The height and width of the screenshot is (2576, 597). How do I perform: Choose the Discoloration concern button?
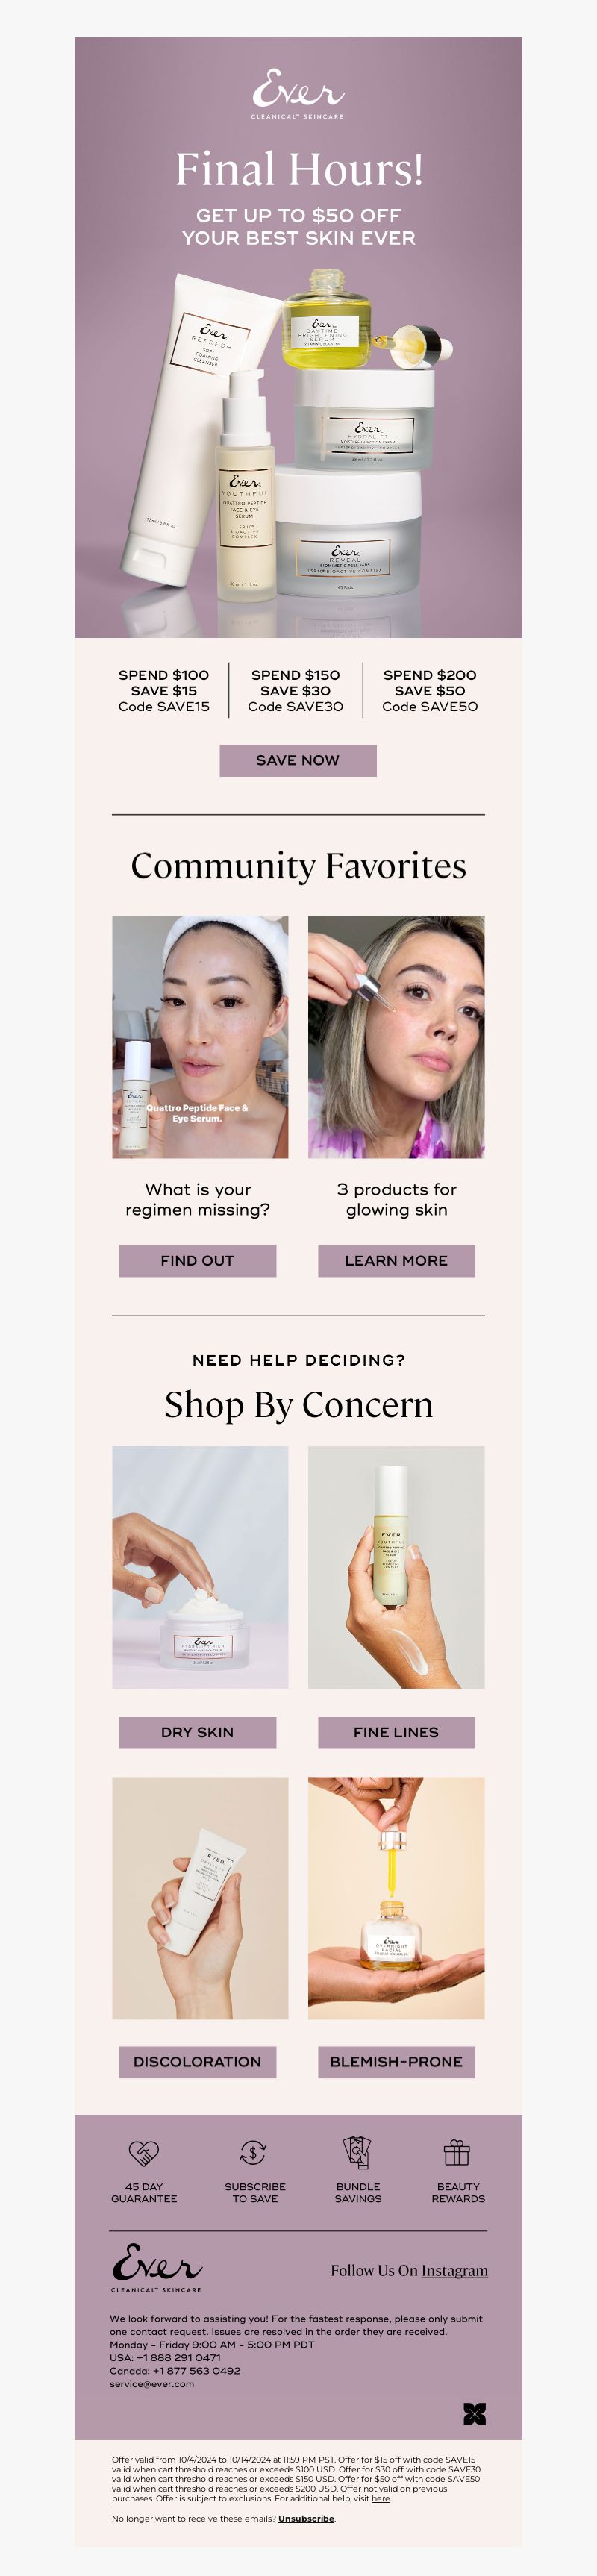click(x=197, y=2062)
